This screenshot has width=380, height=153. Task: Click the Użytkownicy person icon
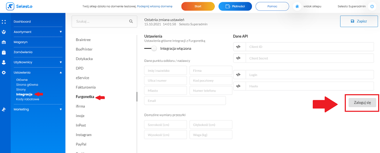click(x=4, y=62)
